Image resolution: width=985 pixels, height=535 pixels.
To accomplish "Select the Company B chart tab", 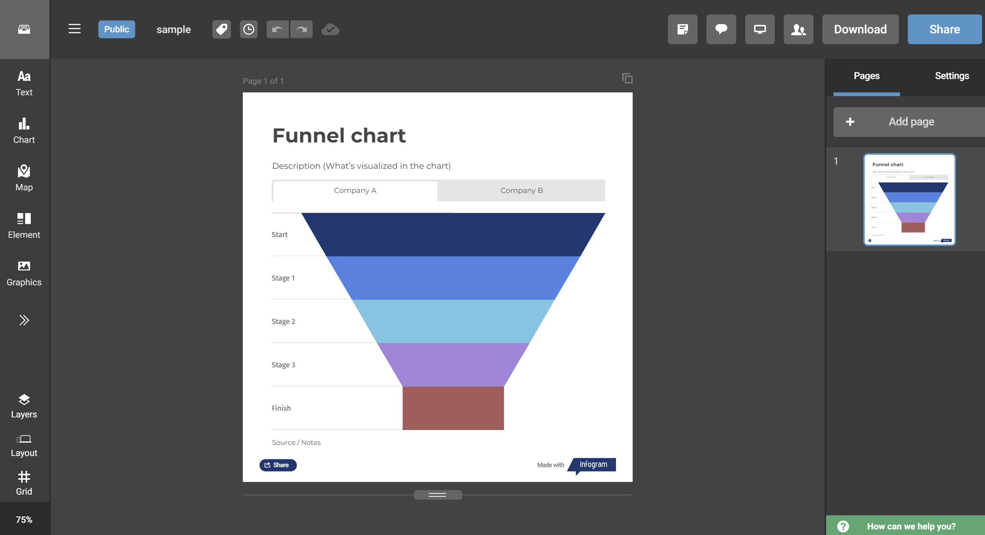I will tap(522, 191).
